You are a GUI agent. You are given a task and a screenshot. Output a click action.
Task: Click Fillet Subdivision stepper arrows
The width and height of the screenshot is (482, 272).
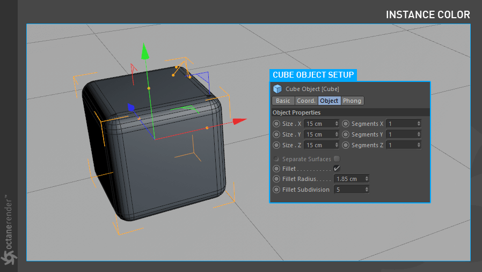(x=367, y=190)
